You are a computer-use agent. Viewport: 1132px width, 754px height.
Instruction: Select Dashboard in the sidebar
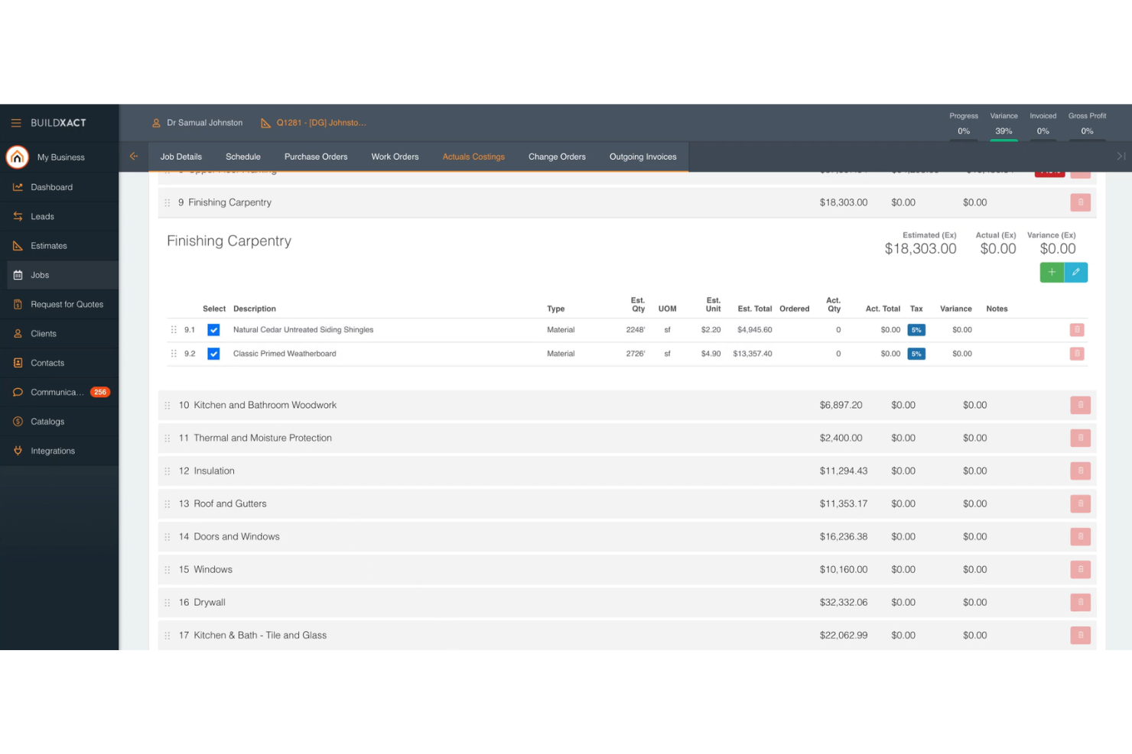coord(51,187)
